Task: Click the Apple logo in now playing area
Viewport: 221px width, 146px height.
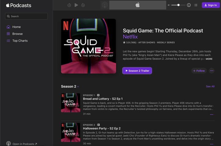Action: point(138,5)
